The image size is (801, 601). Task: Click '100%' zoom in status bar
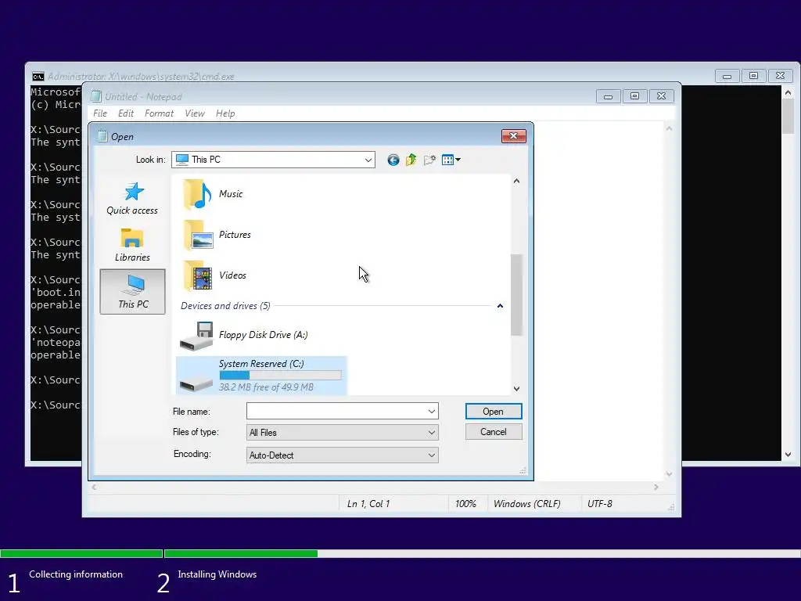click(465, 504)
